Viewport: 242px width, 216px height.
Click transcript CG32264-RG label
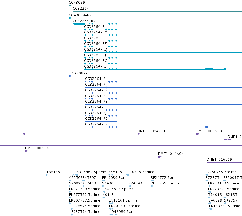96,61
